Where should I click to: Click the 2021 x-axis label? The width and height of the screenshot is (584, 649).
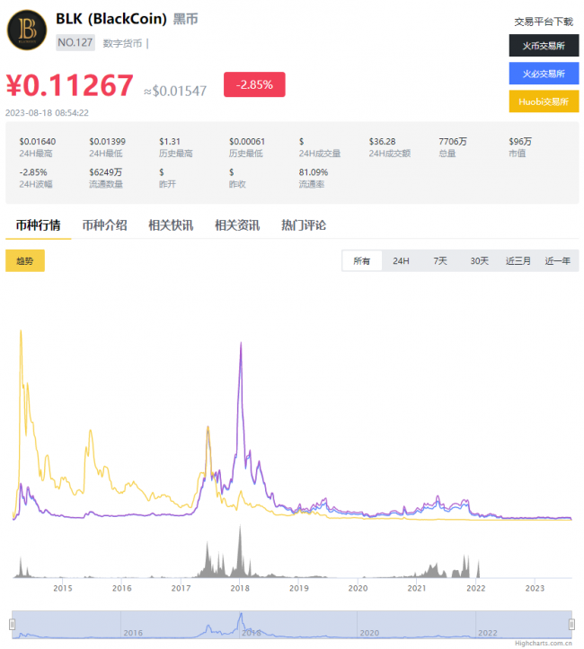coord(417,588)
